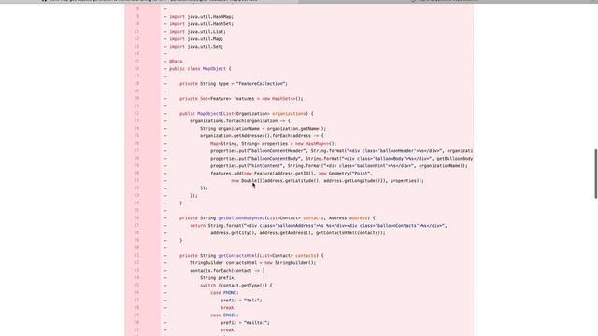598x336 pixels.
Task: Click the 'address.getCity(), address.getAddress()' line
Action: [x=297, y=233]
